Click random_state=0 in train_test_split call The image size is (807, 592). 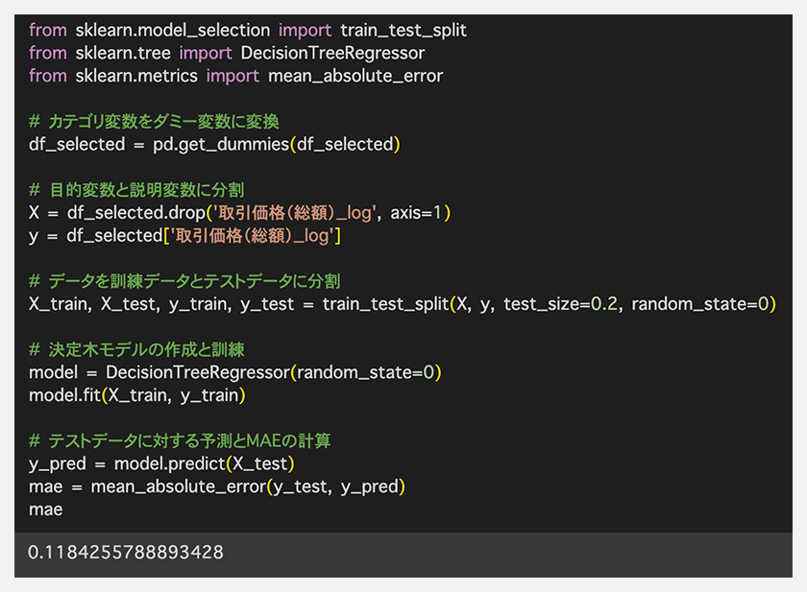(700, 304)
